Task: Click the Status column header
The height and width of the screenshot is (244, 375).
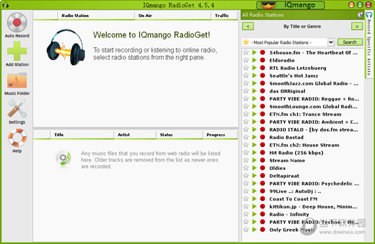Action: (x=179, y=135)
